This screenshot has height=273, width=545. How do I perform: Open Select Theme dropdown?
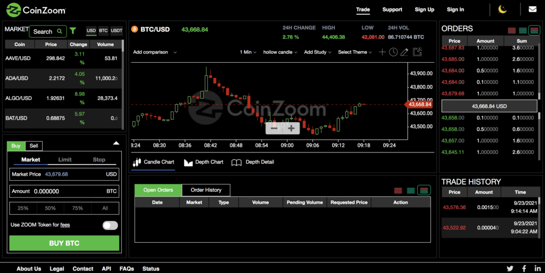(355, 52)
